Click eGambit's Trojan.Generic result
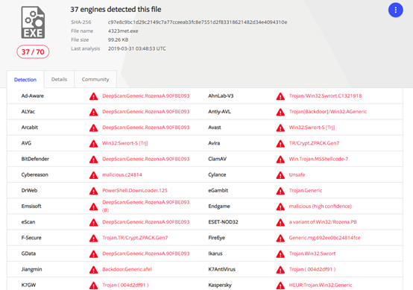 (x=306, y=190)
